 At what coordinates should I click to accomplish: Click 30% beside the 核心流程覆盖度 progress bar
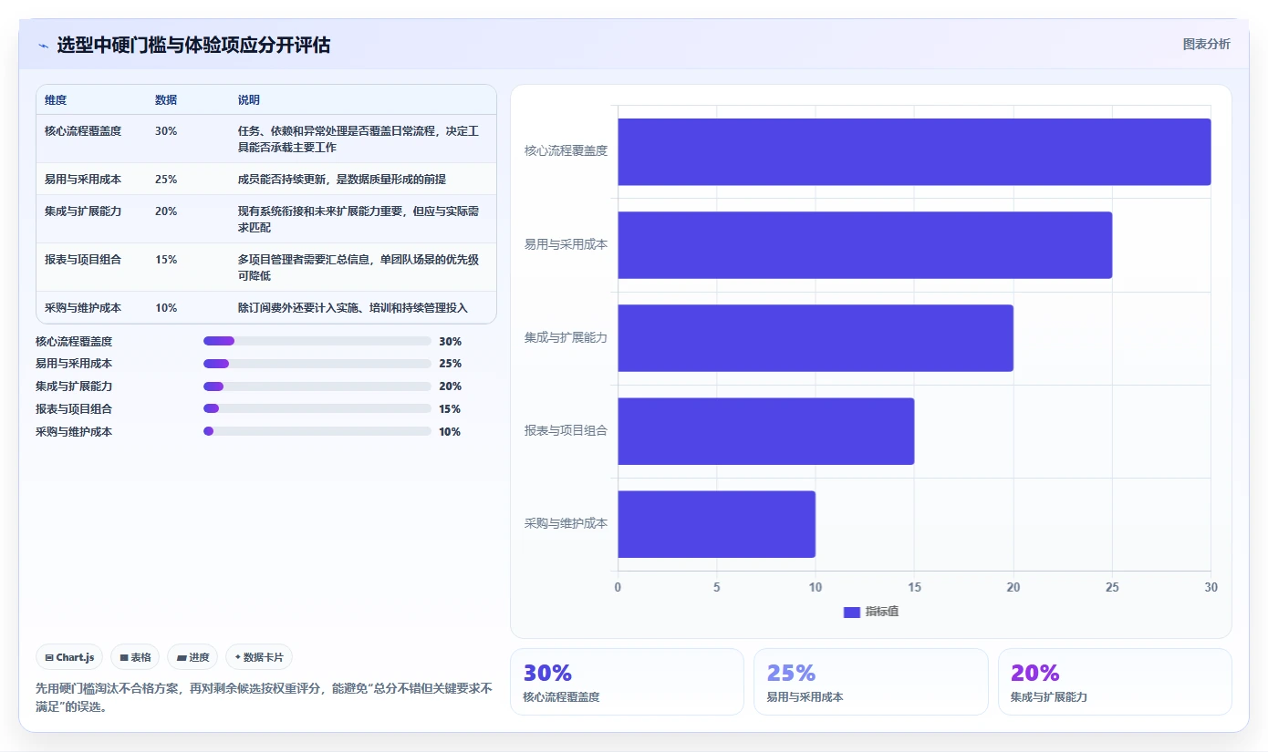tap(450, 341)
